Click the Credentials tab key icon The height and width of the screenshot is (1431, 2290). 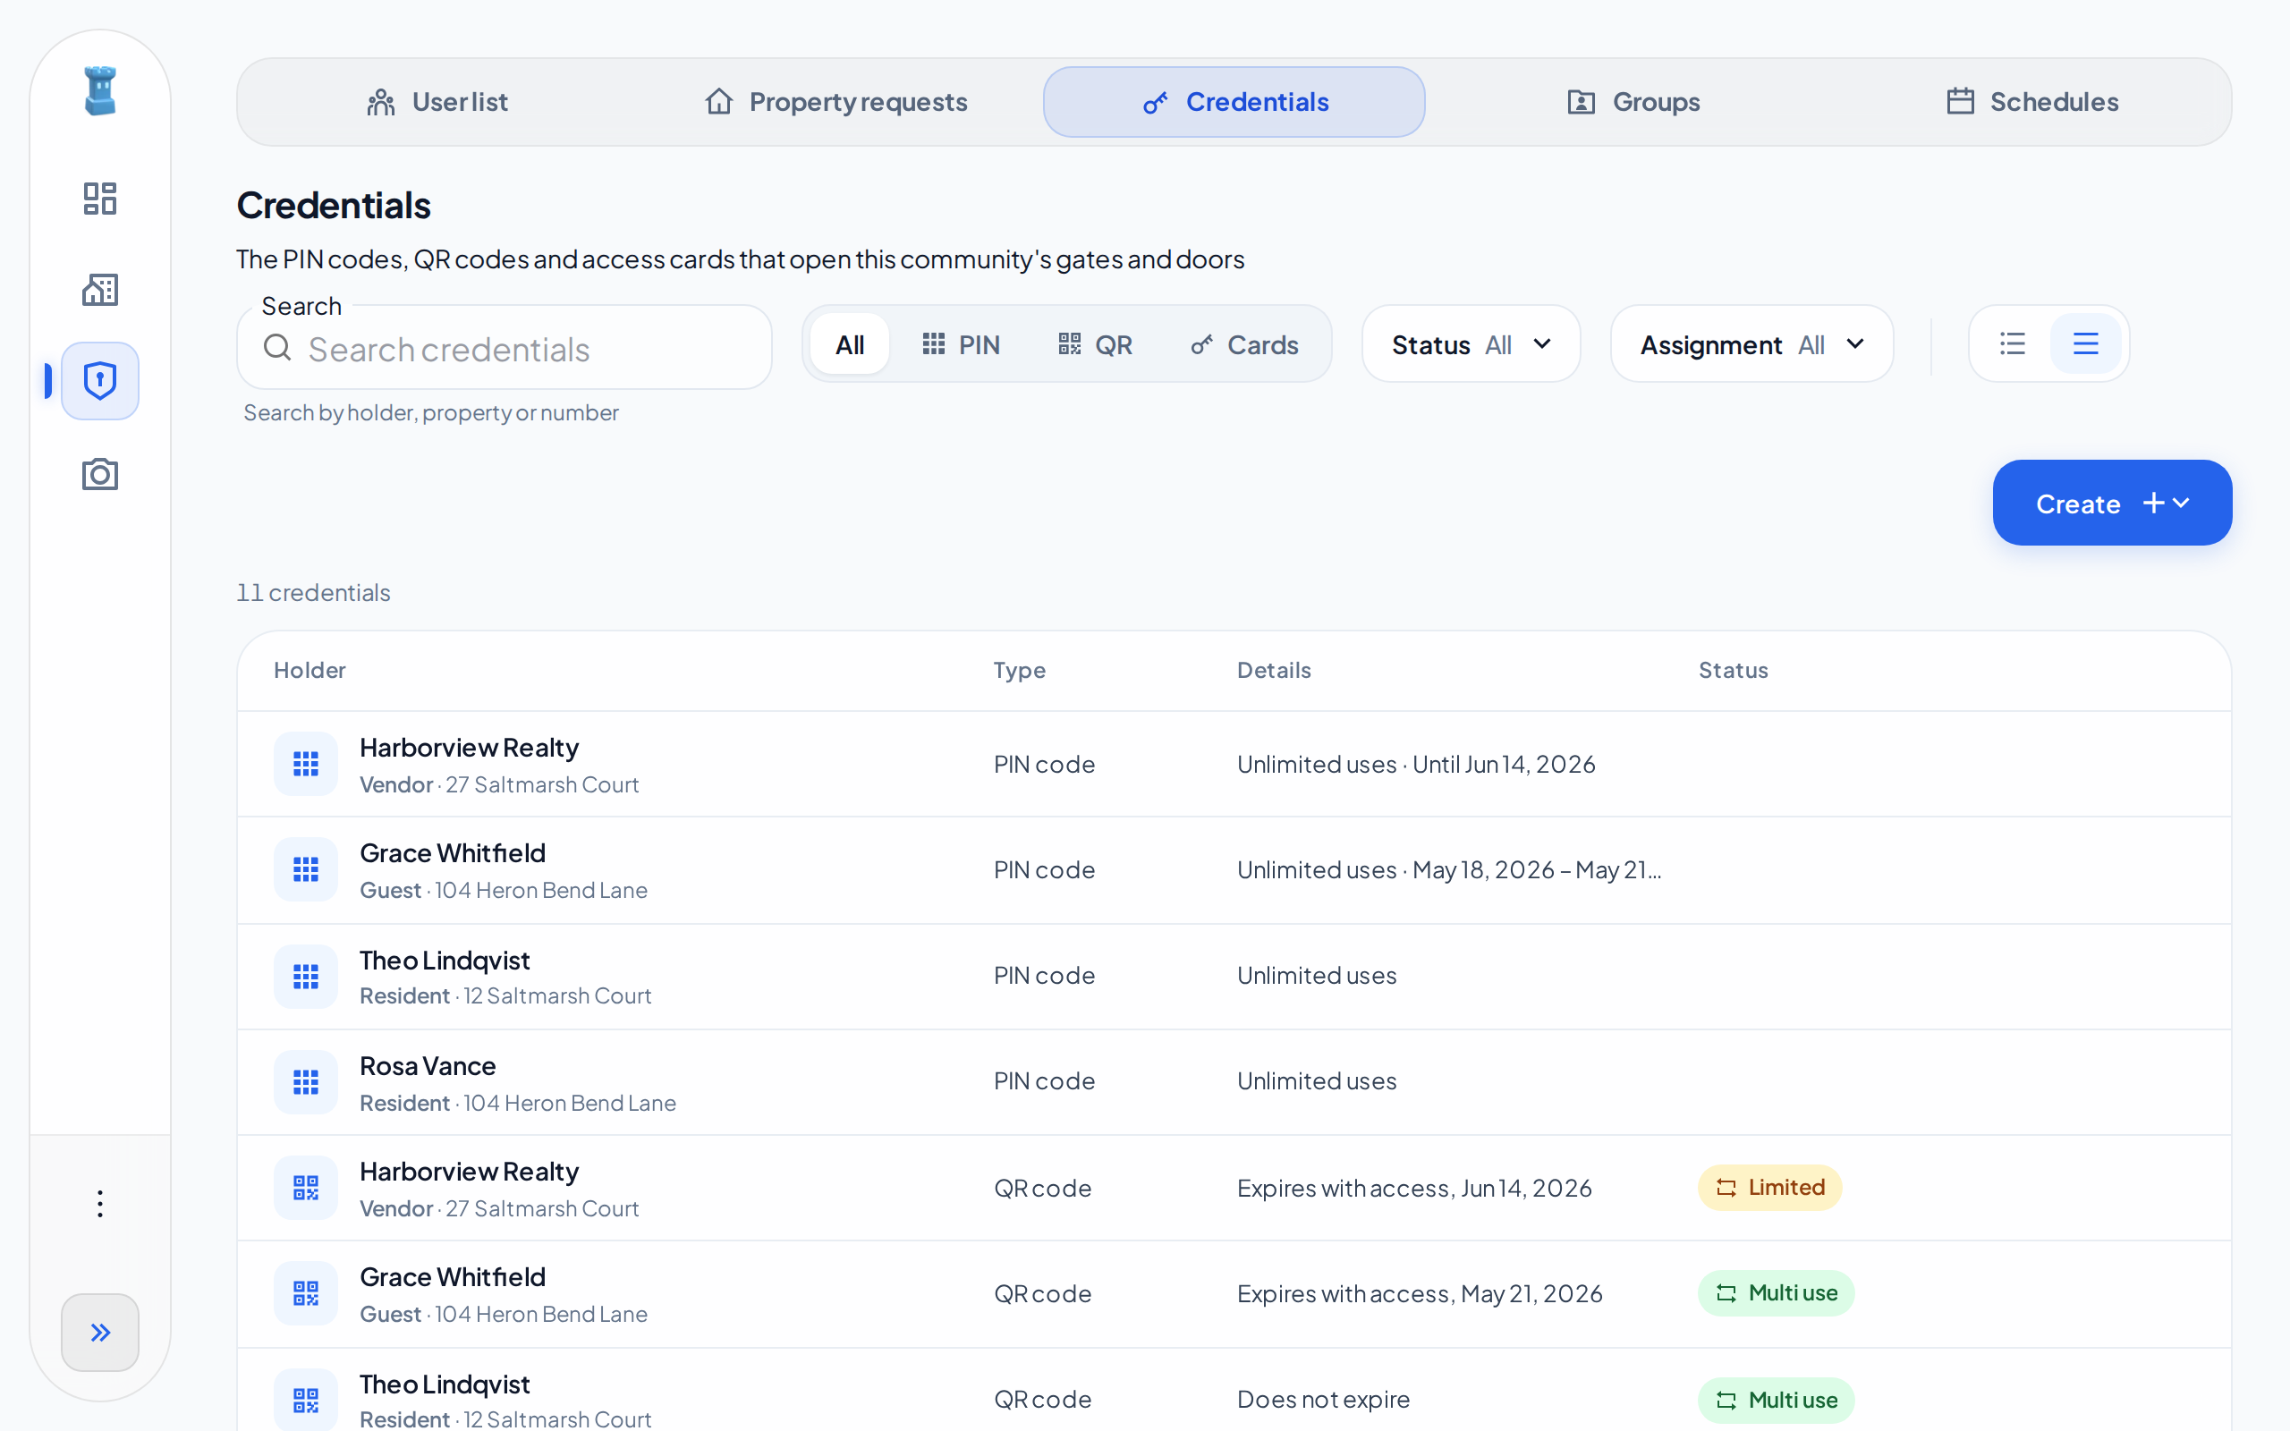1155,102
